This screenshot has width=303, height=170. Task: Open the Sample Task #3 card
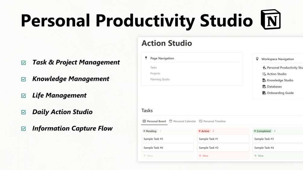[x=278, y=139]
